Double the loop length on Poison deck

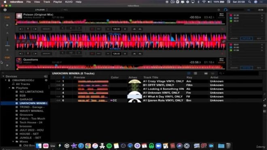(x=79, y=28)
